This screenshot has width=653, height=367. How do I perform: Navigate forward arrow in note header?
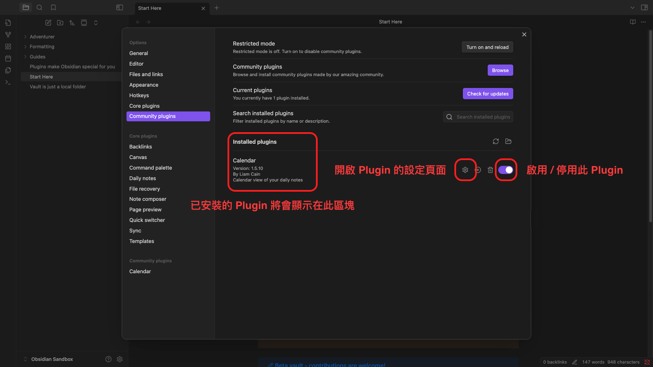(x=148, y=22)
